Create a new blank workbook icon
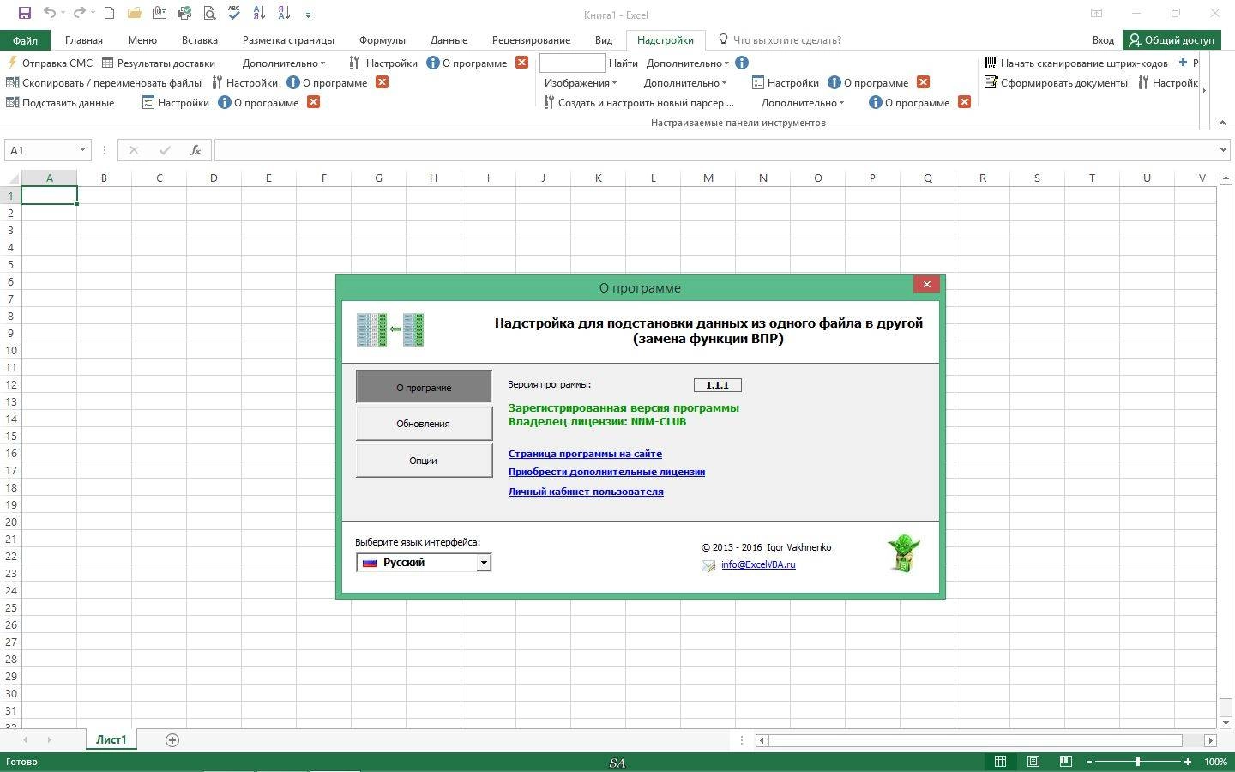The width and height of the screenshot is (1235, 772). click(x=109, y=13)
